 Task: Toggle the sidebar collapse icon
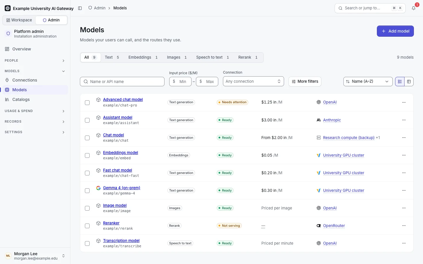80,8
